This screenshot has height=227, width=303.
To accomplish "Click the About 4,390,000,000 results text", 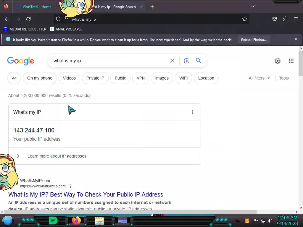I will 49,95.
